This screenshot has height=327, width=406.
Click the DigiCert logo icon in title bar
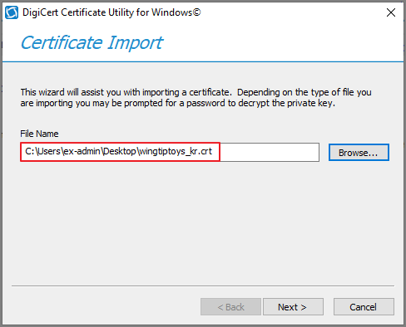point(12,12)
